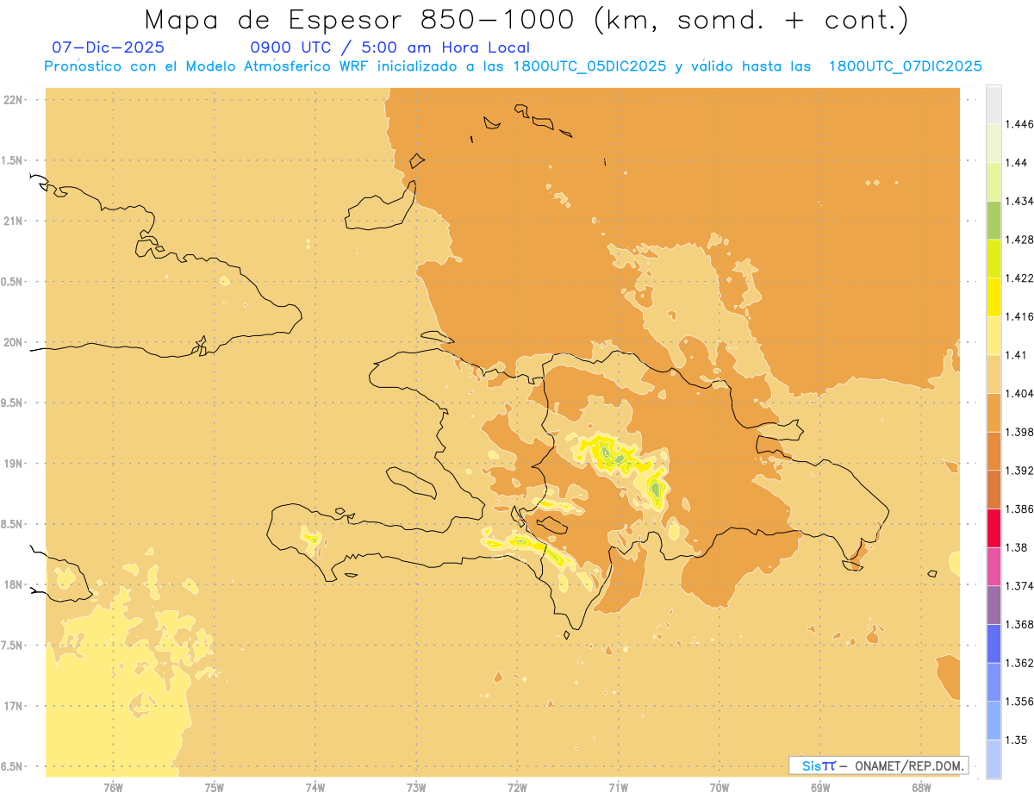The height and width of the screenshot is (799, 1034).
Task: Click the "73W" longitude axis label
Action: coord(416,788)
